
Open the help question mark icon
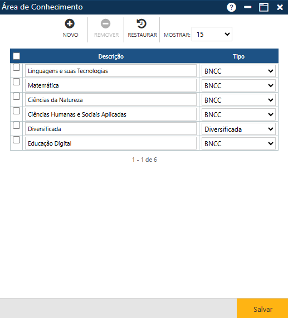click(x=231, y=7)
